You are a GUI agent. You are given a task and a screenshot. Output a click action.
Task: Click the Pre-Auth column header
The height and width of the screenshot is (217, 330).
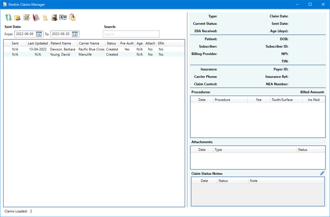[127, 43]
